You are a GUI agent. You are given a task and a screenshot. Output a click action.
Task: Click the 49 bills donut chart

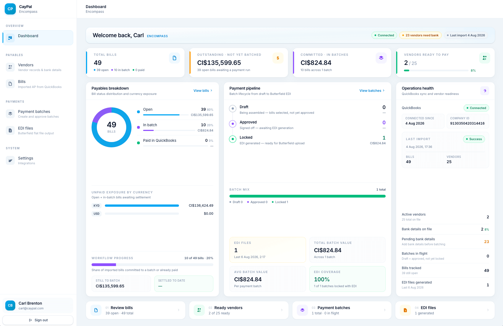click(x=112, y=127)
